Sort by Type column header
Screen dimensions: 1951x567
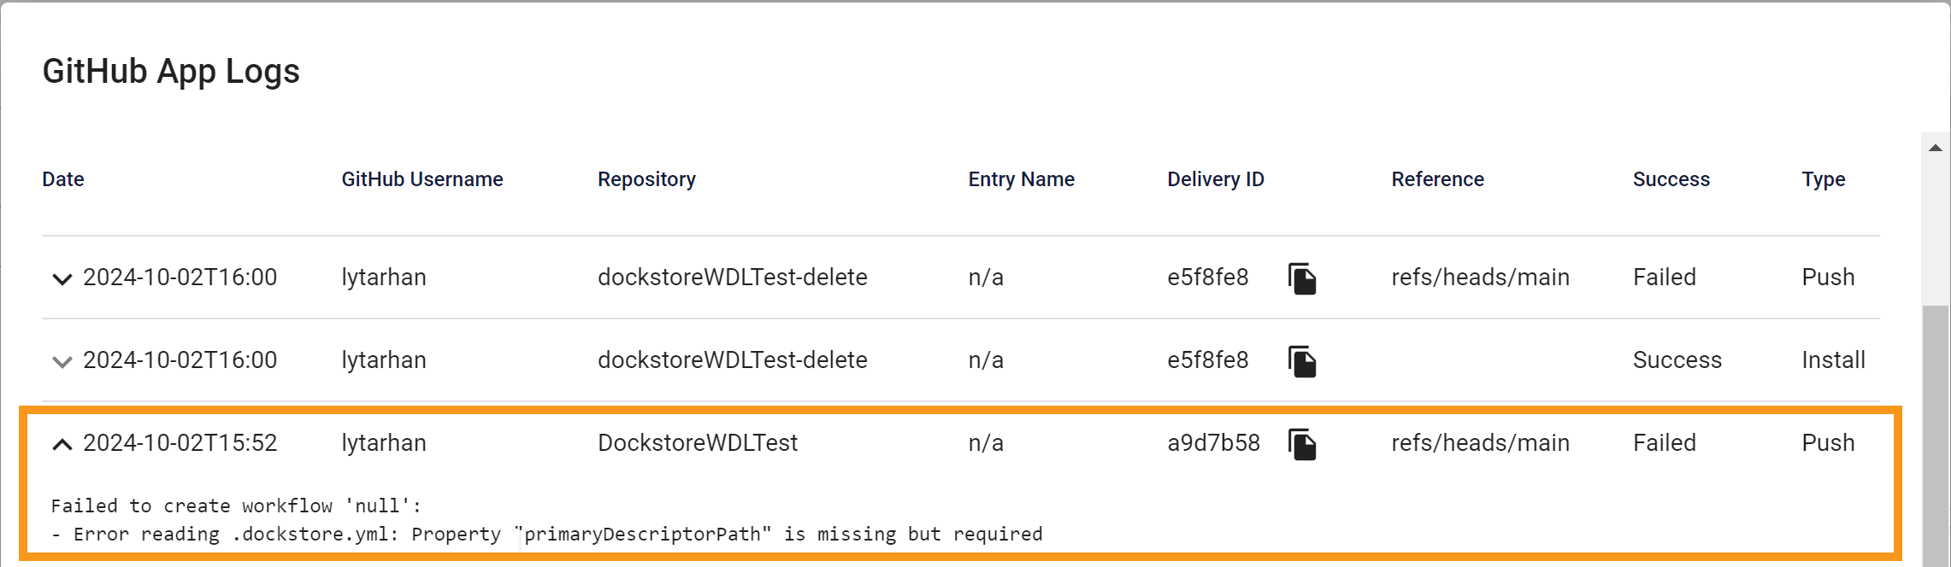(x=1823, y=179)
